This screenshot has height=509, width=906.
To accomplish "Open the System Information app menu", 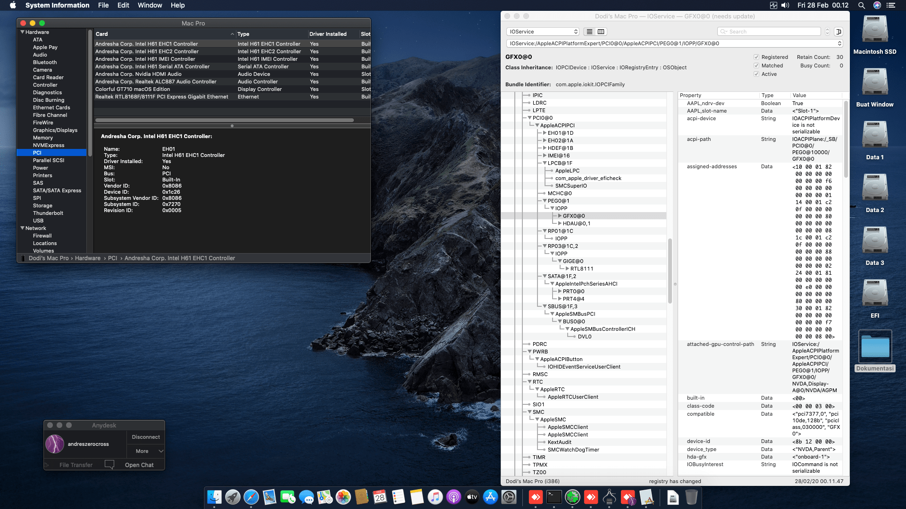I will coord(57,5).
